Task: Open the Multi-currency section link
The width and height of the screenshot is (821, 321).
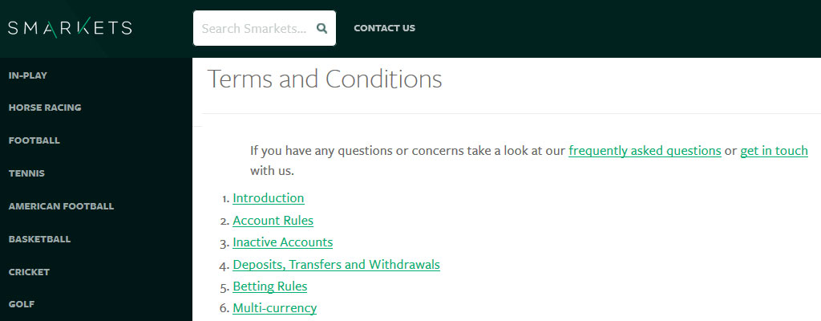Action: [x=275, y=308]
